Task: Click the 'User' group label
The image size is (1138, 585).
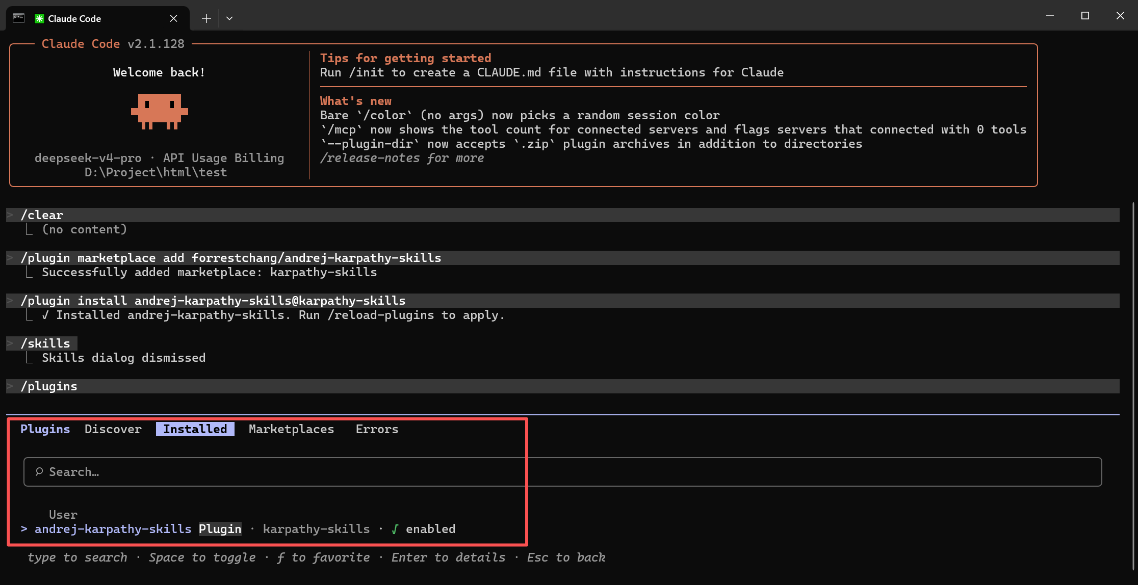Action: [x=63, y=515]
